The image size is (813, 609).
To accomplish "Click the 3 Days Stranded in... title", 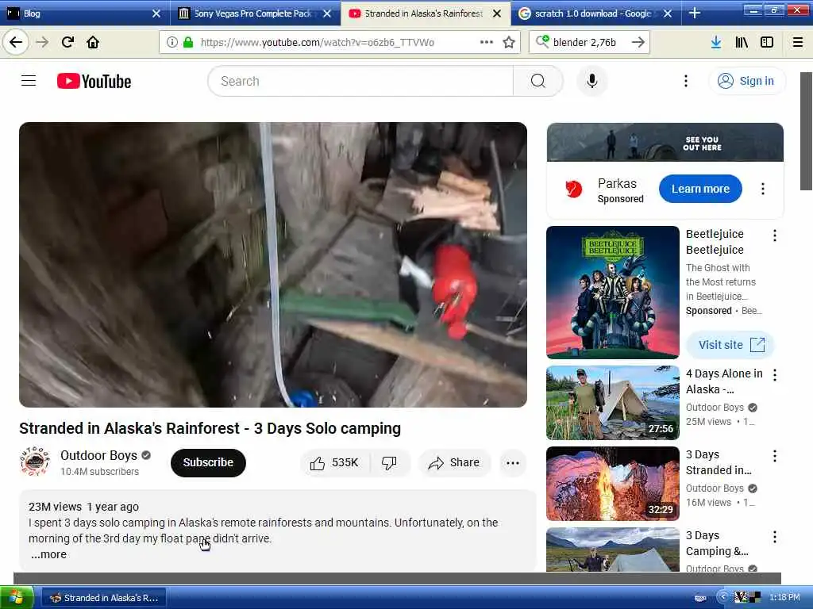I will coord(719,462).
